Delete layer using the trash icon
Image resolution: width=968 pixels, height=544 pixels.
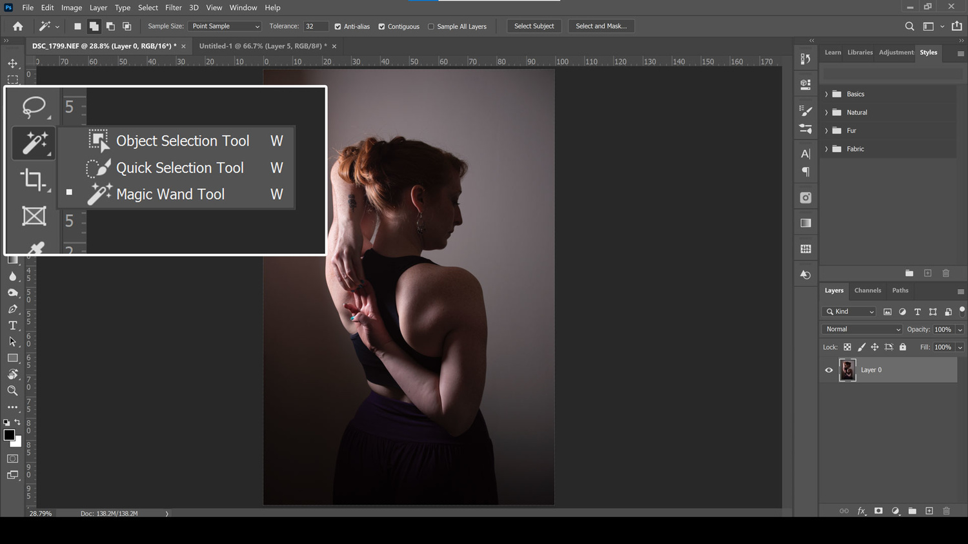pyautogui.click(x=946, y=510)
